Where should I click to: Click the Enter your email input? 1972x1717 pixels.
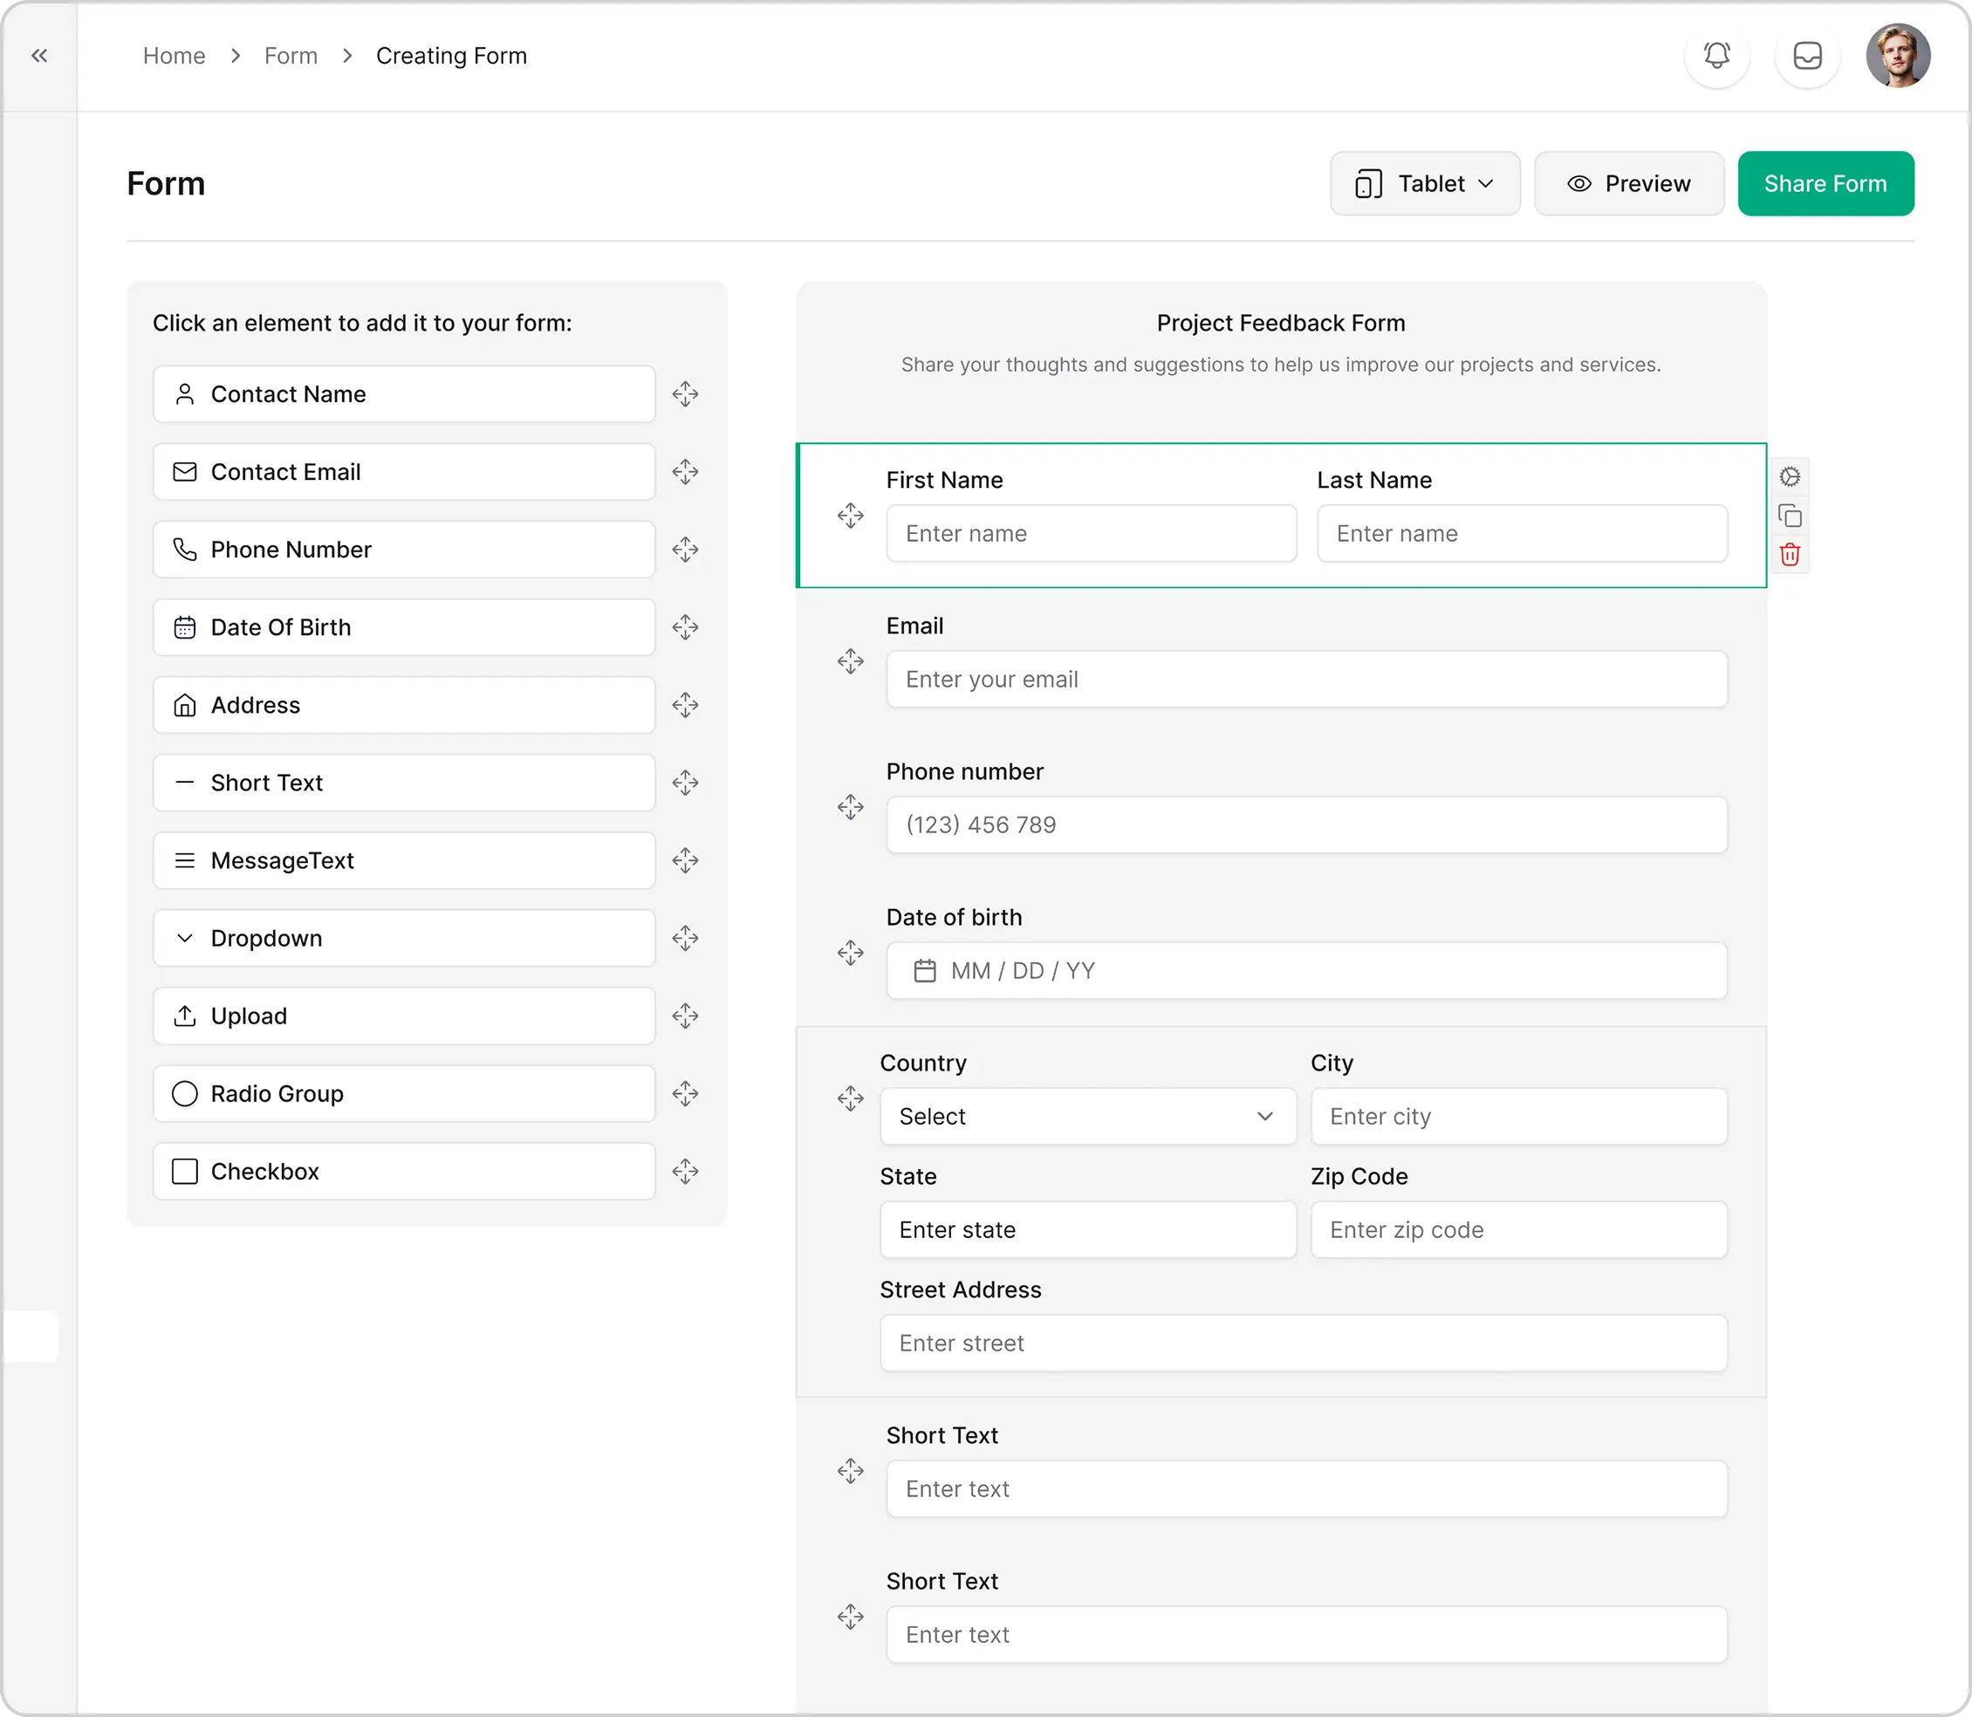[1306, 680]
